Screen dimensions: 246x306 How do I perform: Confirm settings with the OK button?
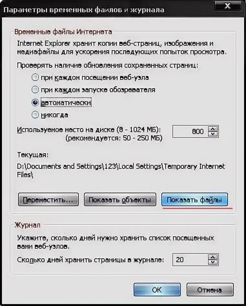(157, 290)
